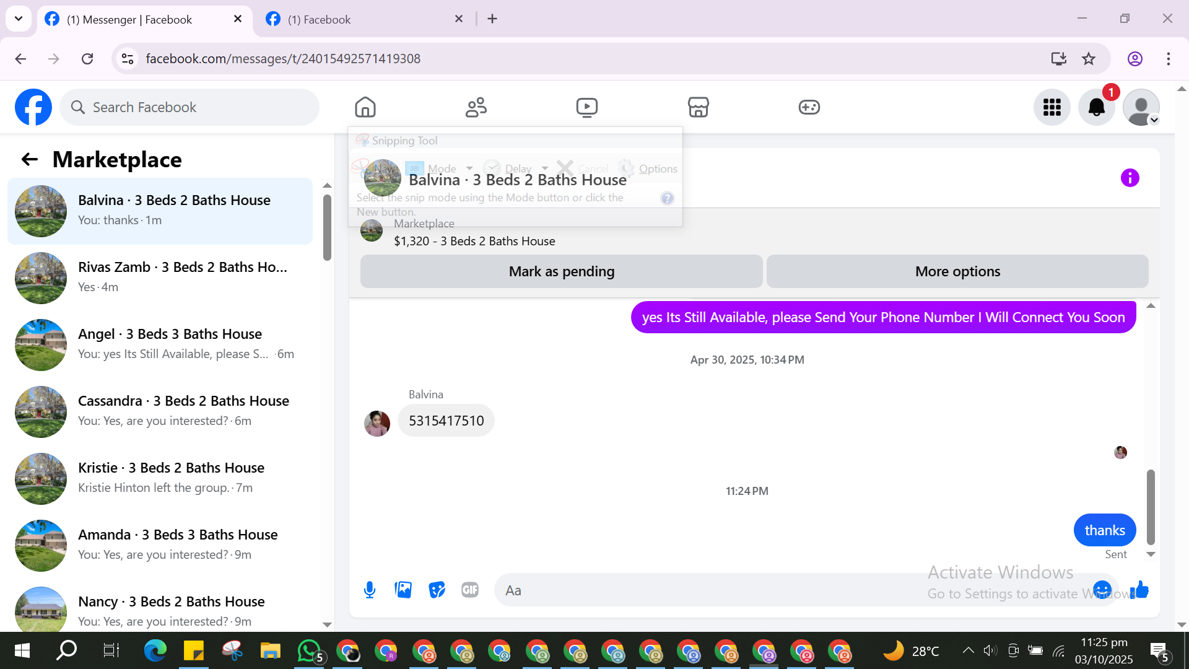Open a new browser tab
Screen dimensions: 1189x669
492,19
